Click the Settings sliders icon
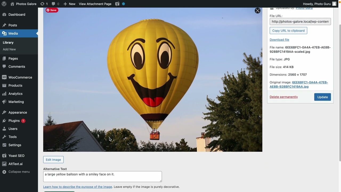The image size is (341, 192). 4,145
